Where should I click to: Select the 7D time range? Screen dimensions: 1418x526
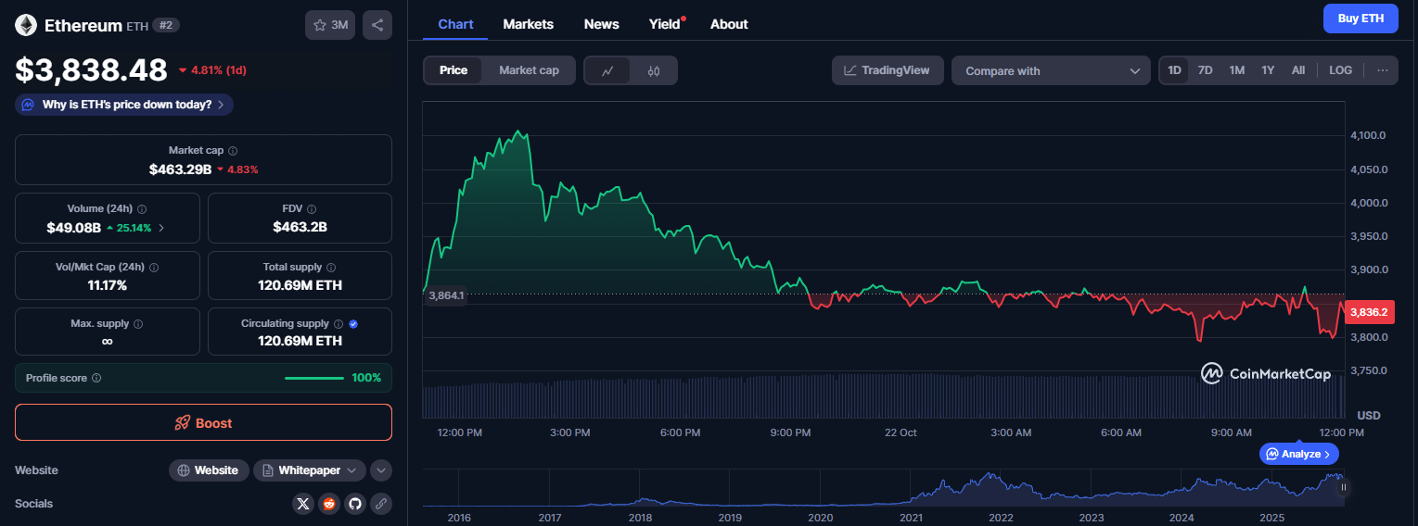1205,70
